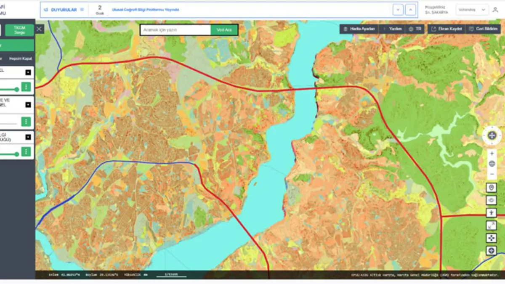This screenshot has height=284, width=505.
Task: Open the Yardım help menu
Action: 391,29
